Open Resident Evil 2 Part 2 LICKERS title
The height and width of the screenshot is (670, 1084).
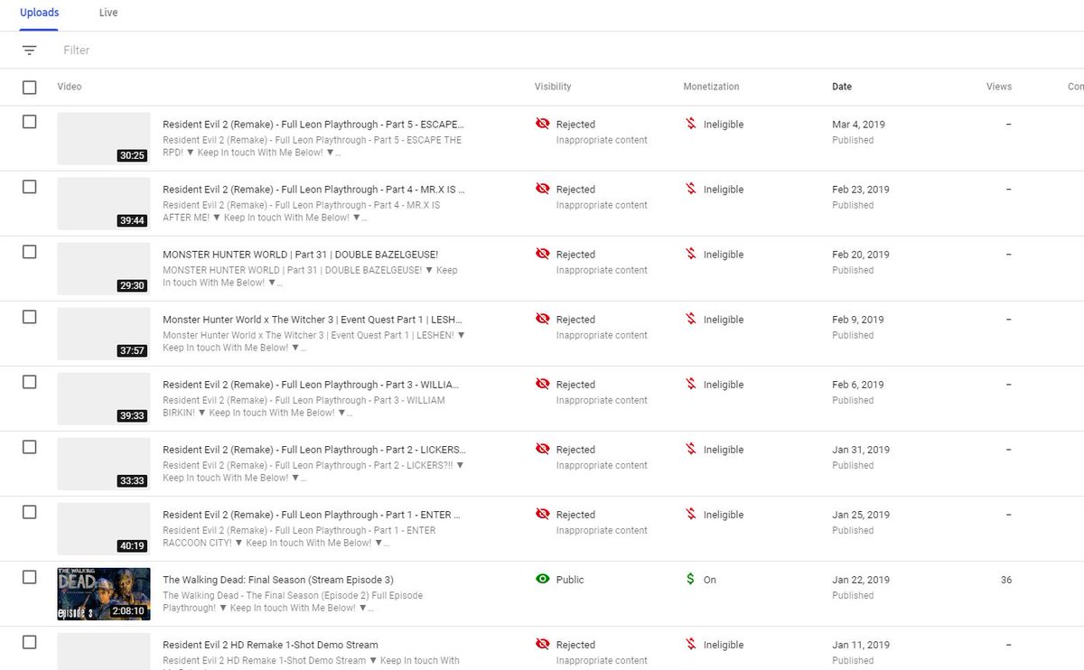[x=314, y=450]
